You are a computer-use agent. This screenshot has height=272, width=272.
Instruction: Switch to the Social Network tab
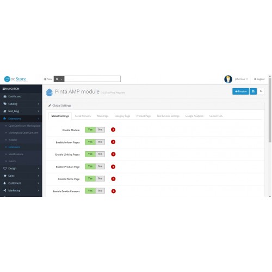[83, 116]
